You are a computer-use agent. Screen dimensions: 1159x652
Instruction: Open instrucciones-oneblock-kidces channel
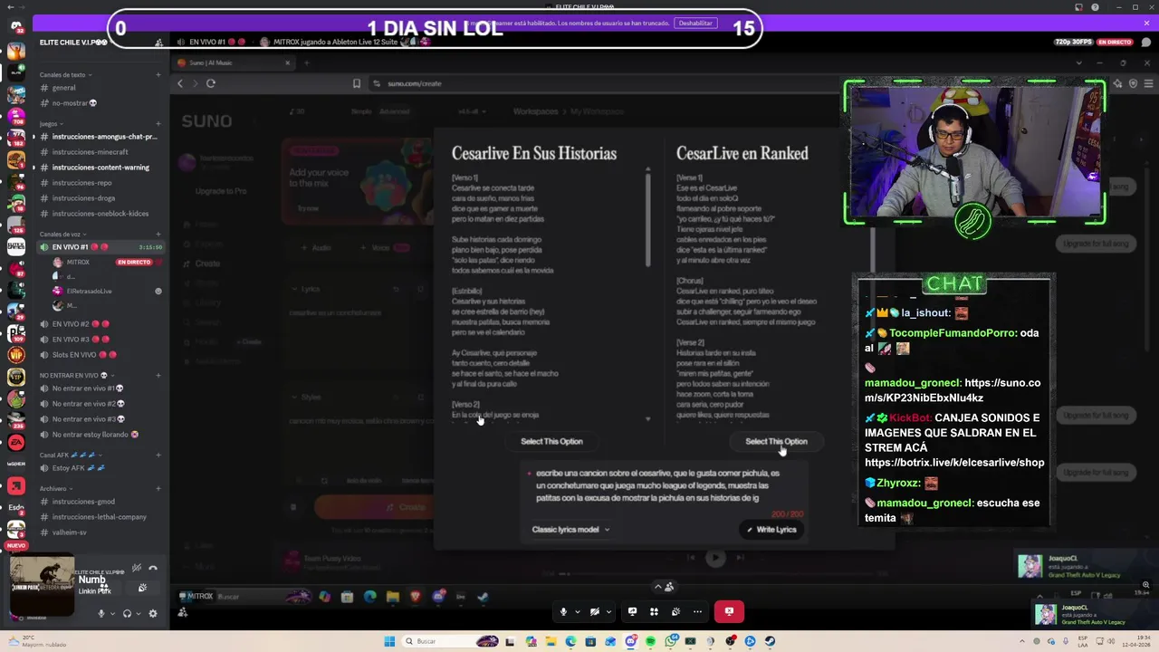(x=100, y=214)
